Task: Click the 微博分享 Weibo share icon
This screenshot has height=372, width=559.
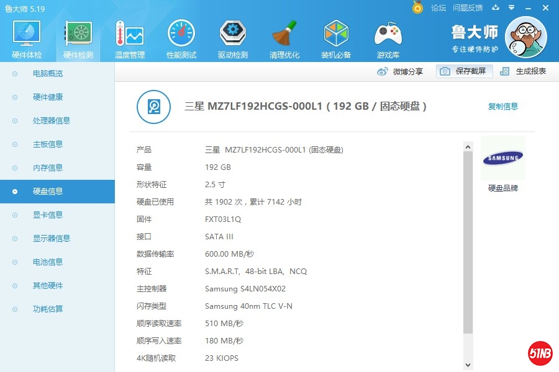Action: coord(383,71)
